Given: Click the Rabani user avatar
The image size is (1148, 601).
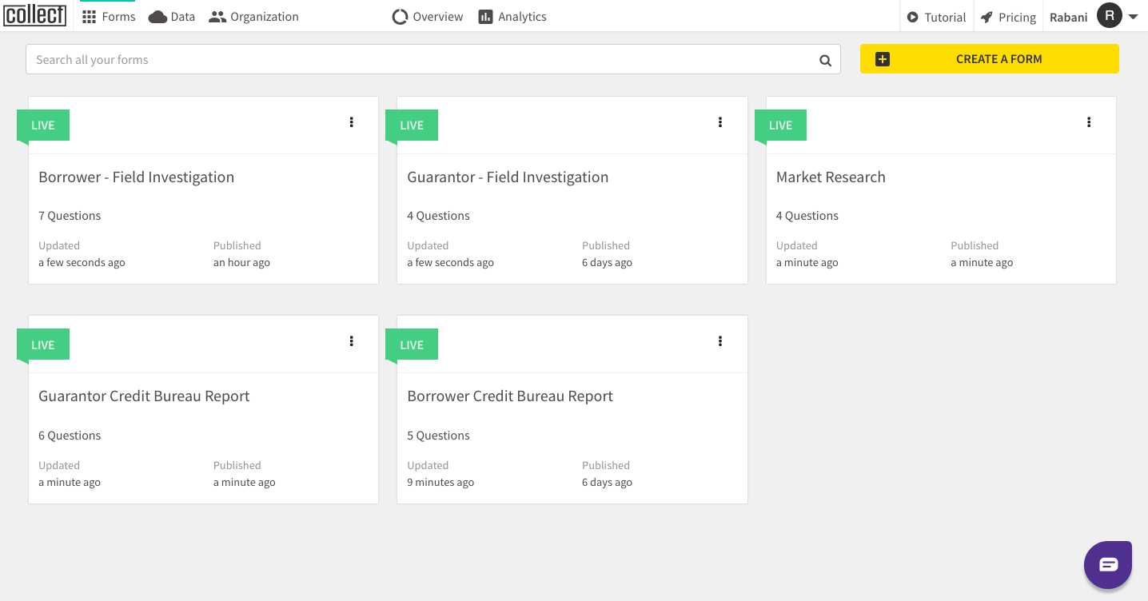Looking at the screenshot, I should coord(1109,16).
